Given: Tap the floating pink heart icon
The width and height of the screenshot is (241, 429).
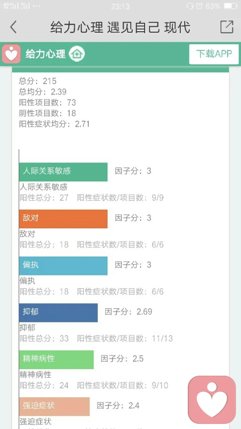Looking at the screenshot, I should click(212, 399).
